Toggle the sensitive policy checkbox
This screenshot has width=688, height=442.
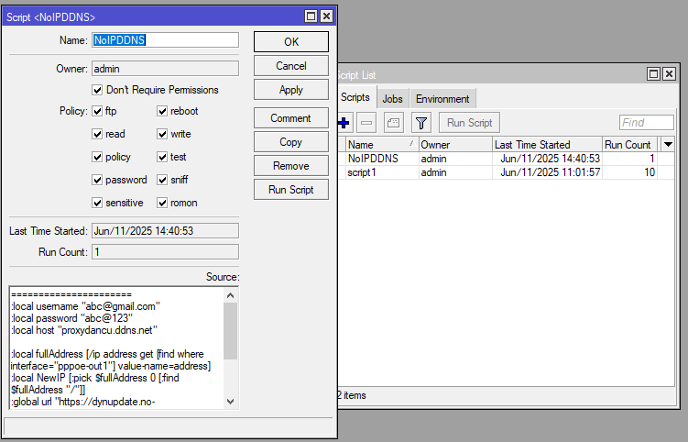point(97,203)
